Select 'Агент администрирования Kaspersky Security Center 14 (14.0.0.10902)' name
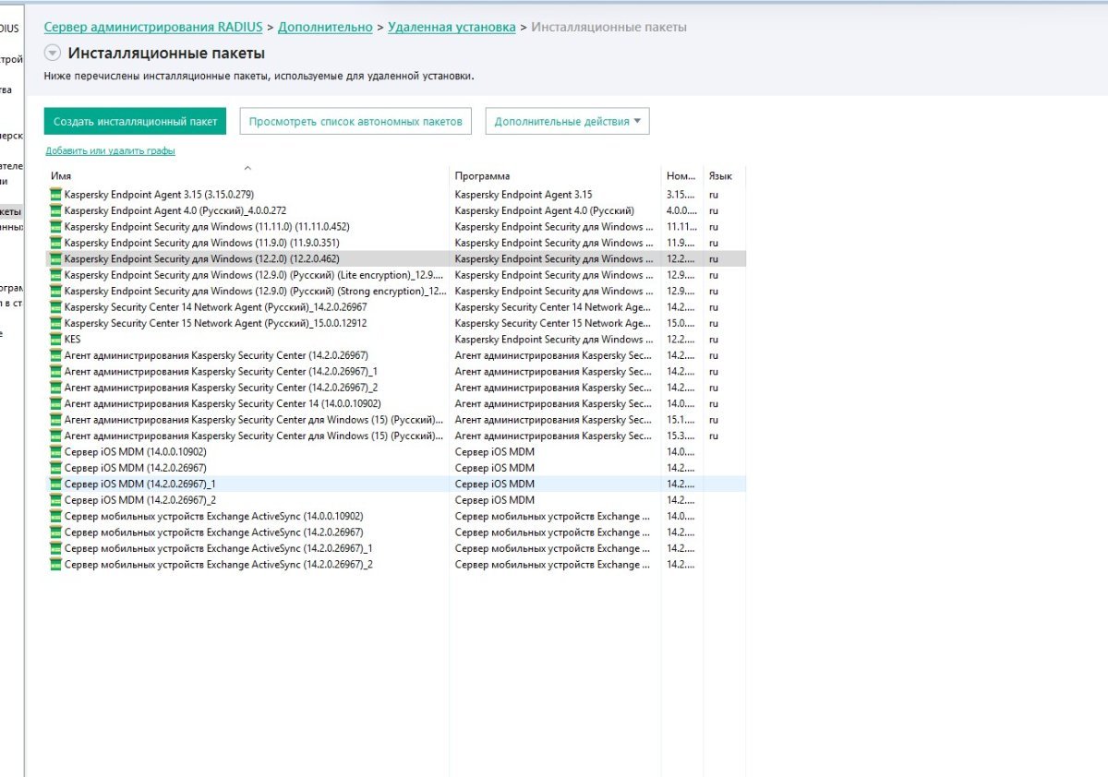This screenshot has width=1108, height=777. pyautogui.click(x=223, y=403)
